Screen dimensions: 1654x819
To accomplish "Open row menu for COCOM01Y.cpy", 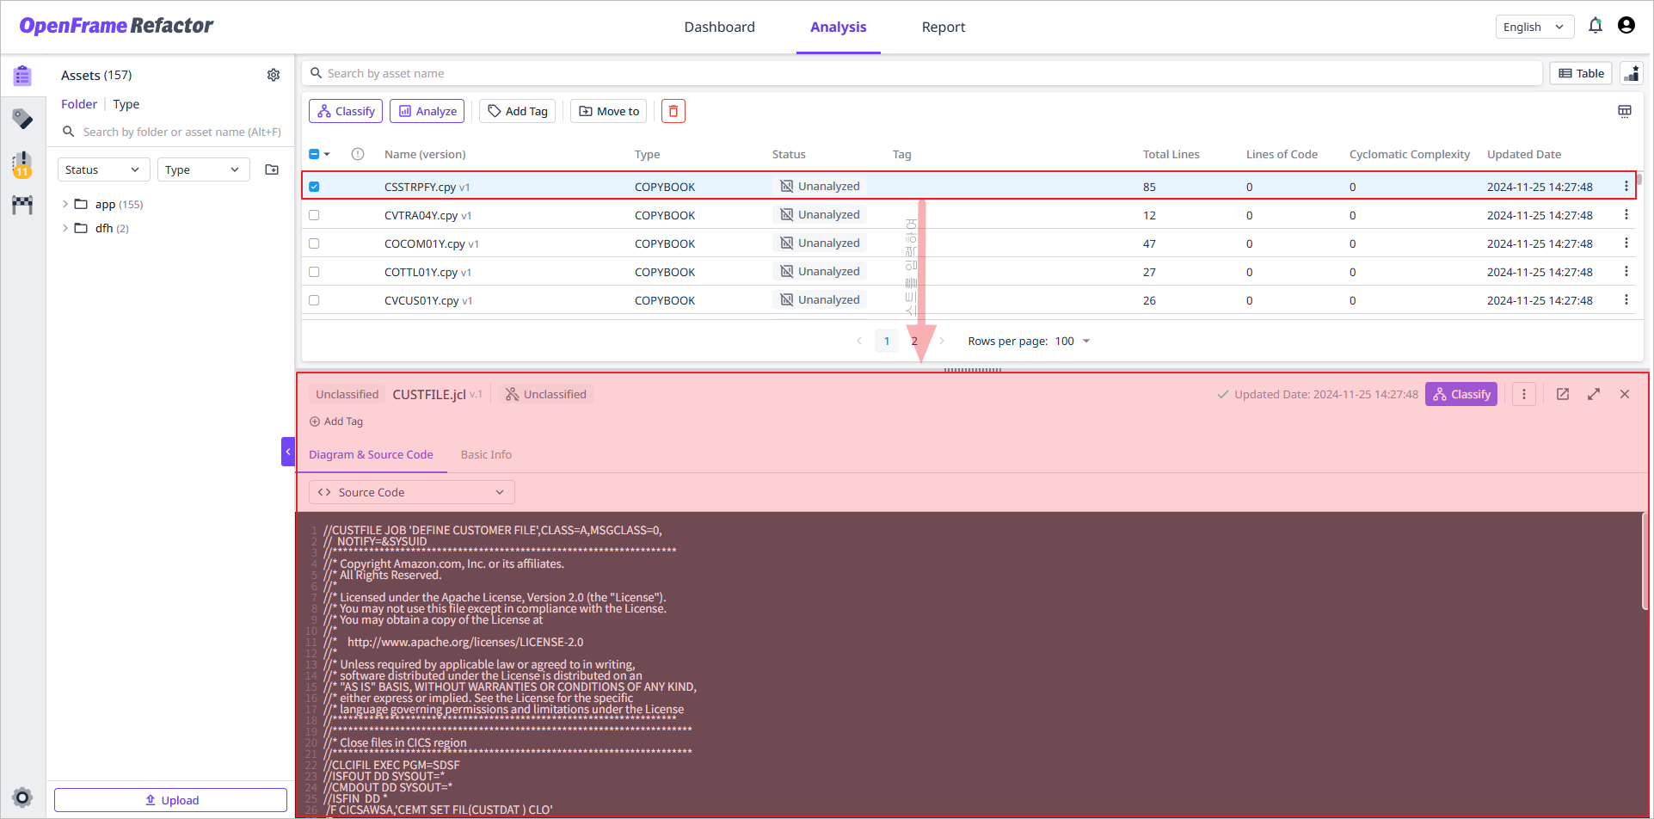I will tap(1626, 243).
